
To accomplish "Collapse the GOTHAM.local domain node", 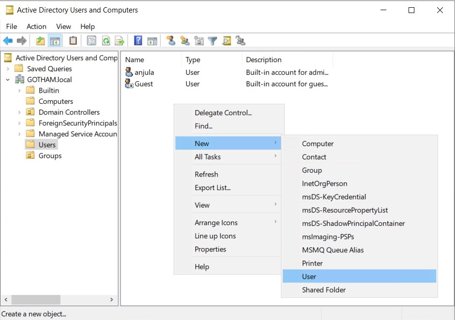I will (x=8, y=80).
